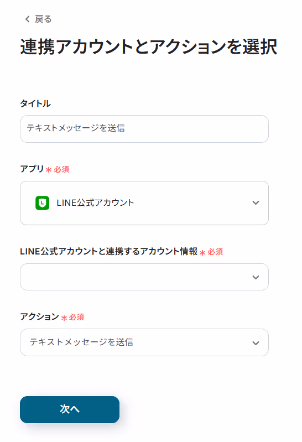Click the アプリ field label

click(x=32, y=169)
